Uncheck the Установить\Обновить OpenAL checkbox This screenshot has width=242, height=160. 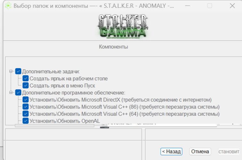[26, 121]
